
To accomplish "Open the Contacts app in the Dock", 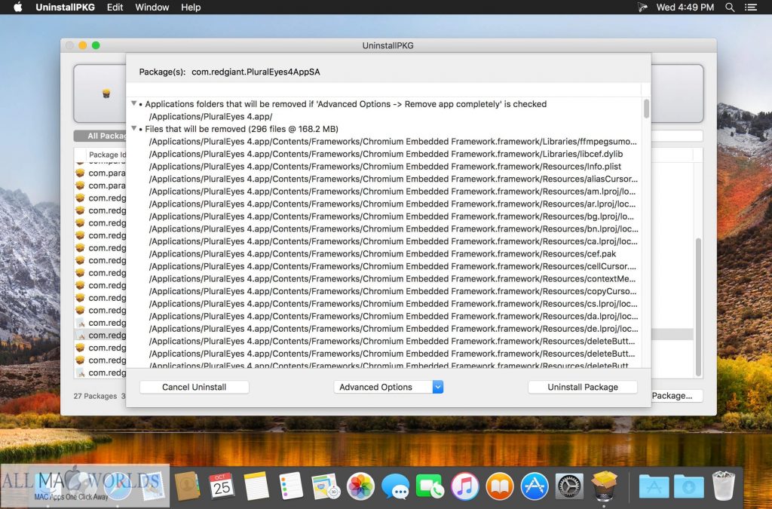I will 188,486.
